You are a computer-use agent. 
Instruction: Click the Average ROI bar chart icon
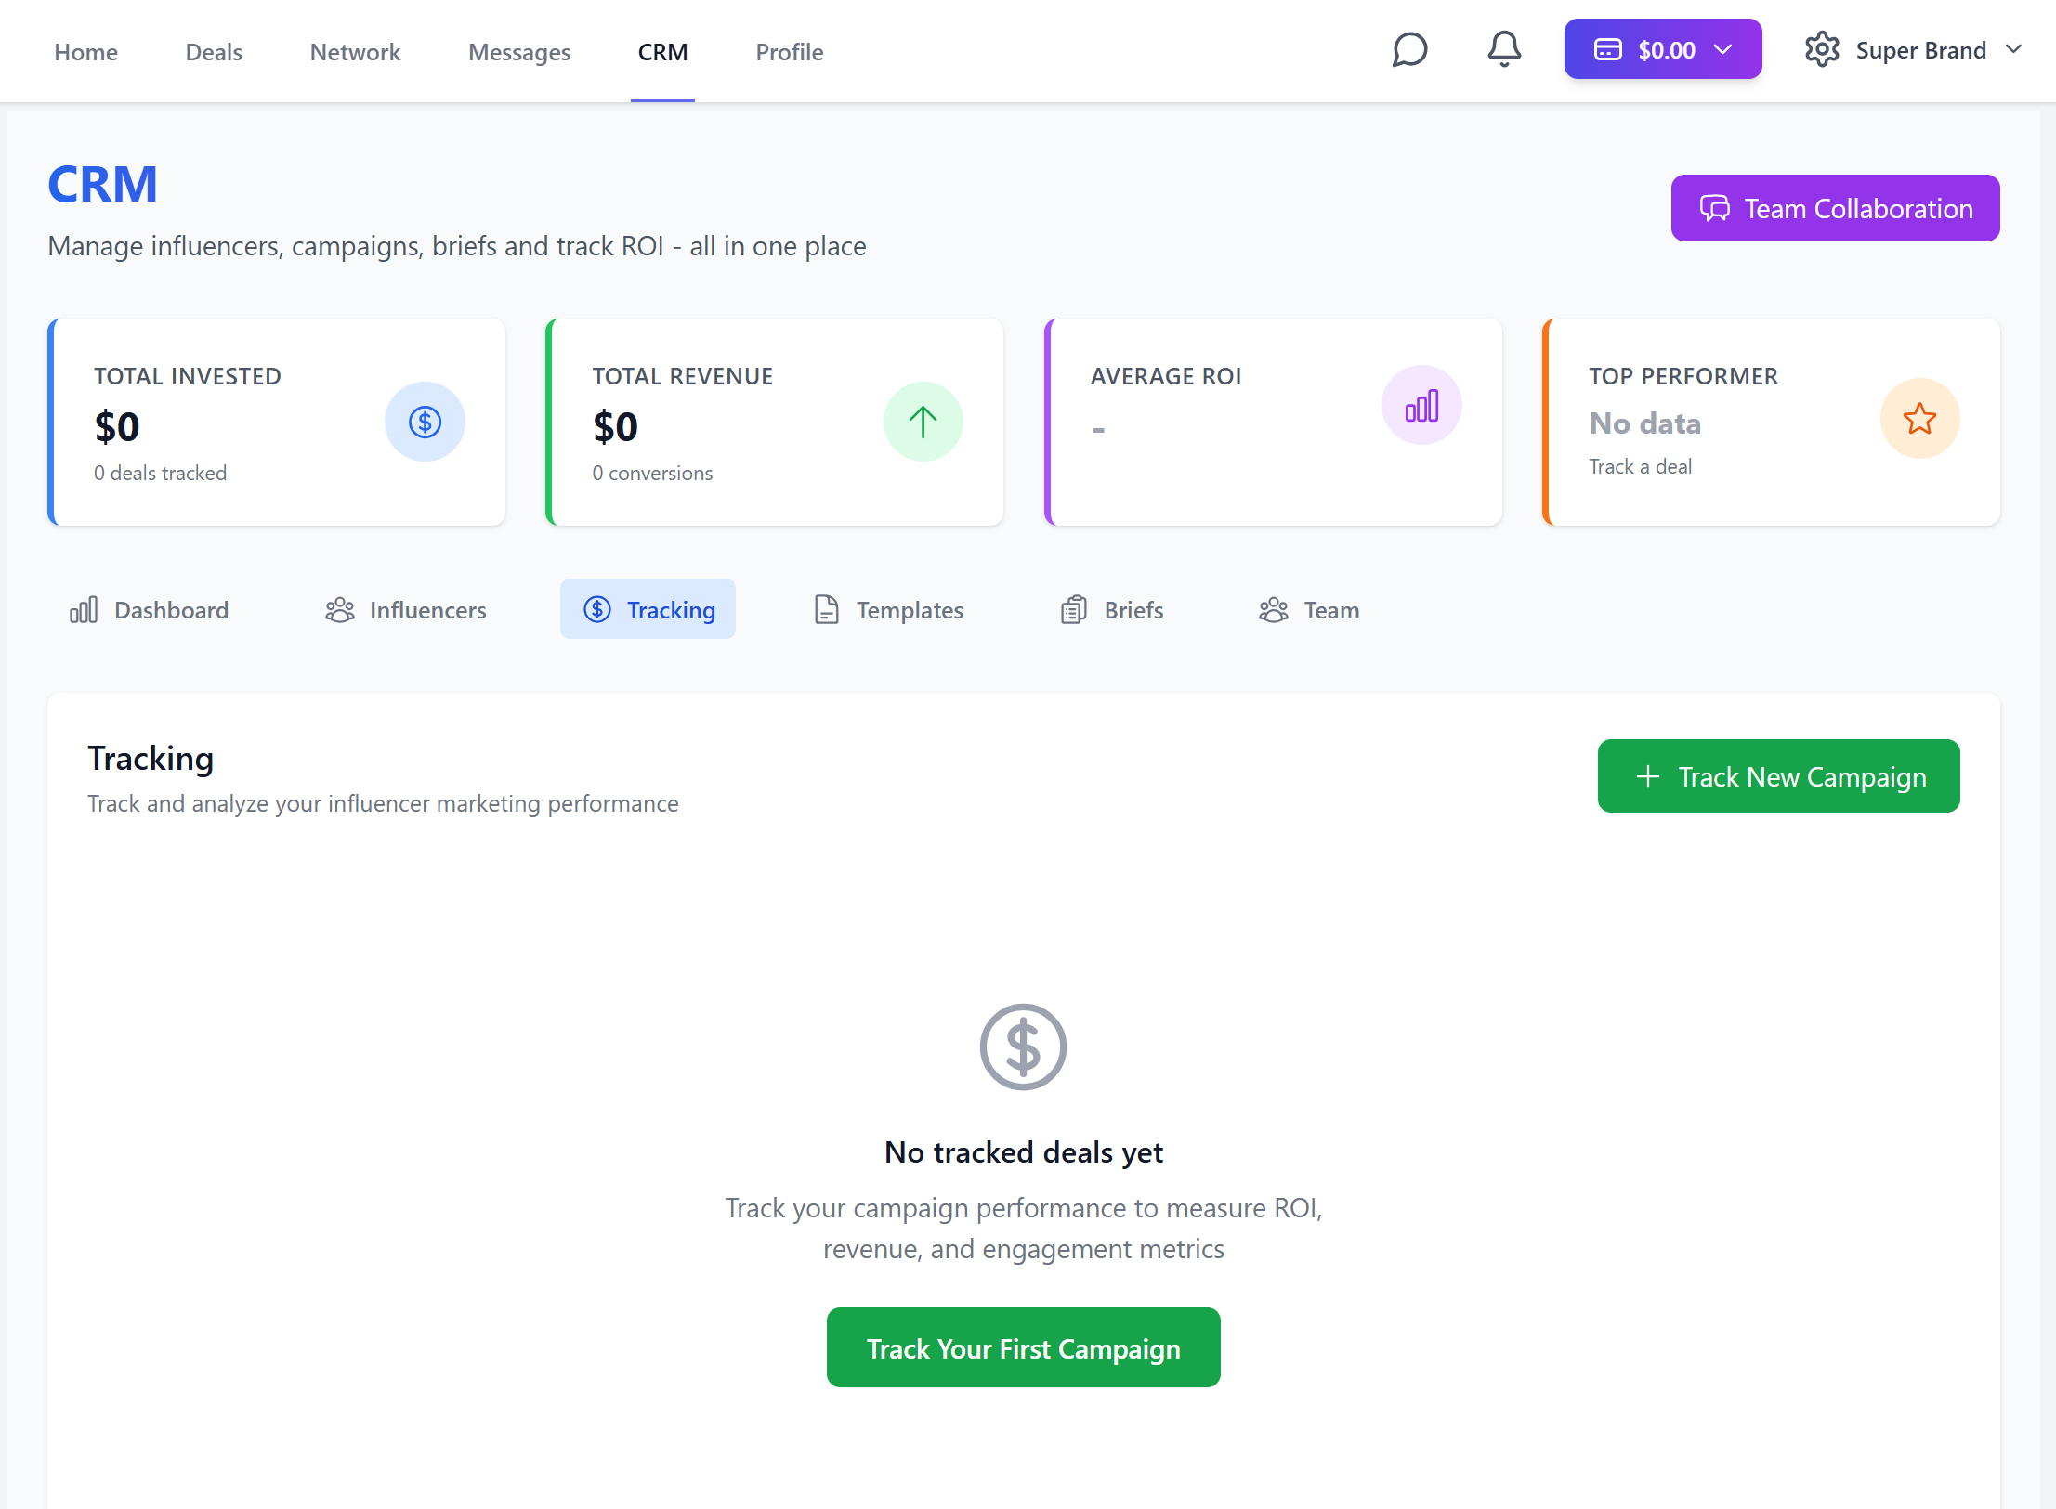pos(1421,406)
